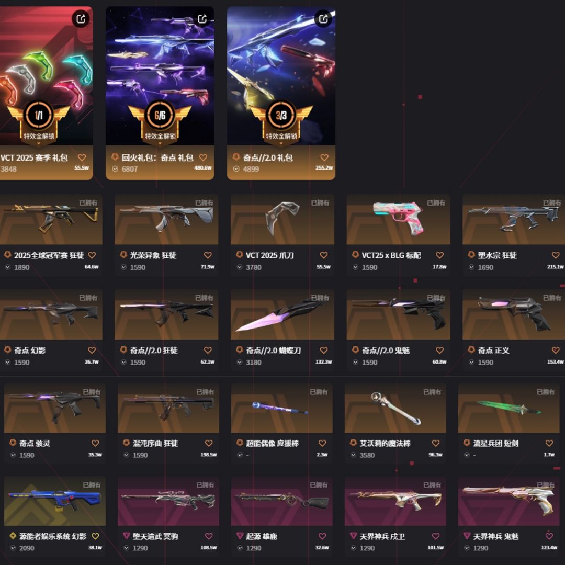Screen dimensions: 565x565
Task: Select the 流星兵团 短剑 green sword image
Action: click(508, 408)
